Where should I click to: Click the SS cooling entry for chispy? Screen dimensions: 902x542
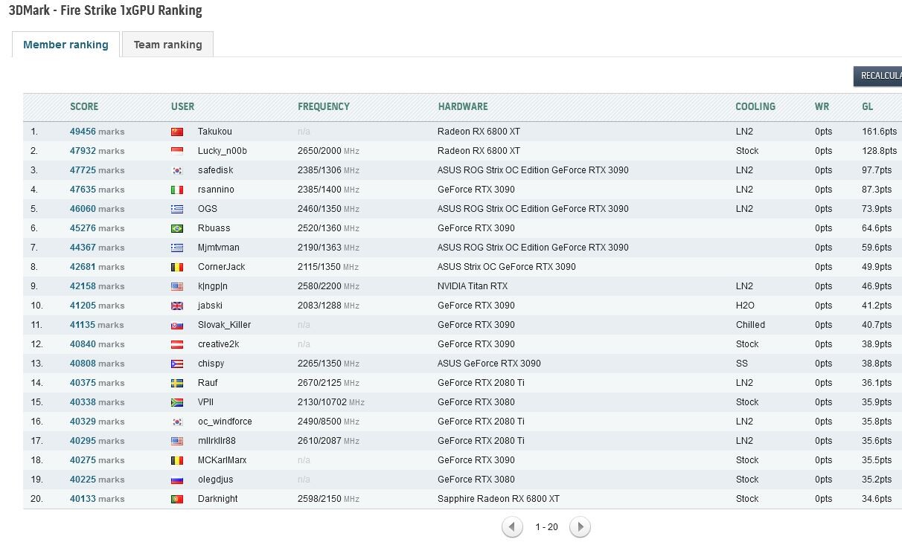click(742, 364)
